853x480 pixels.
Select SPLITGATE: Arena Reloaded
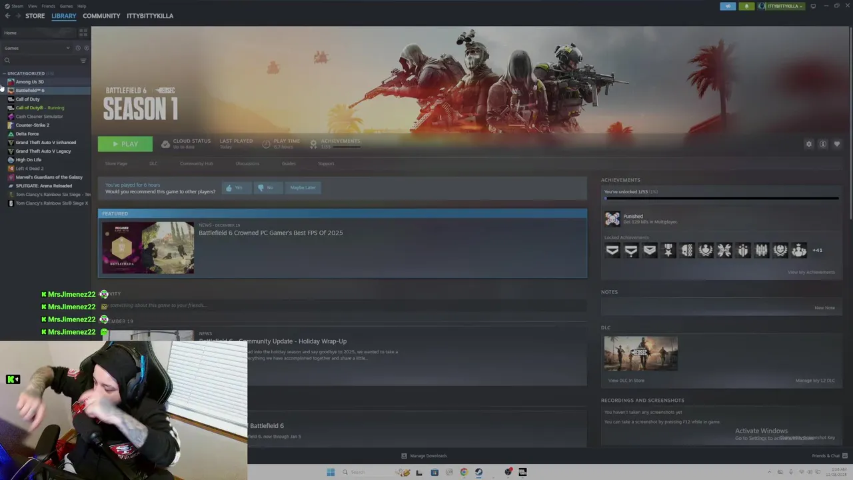[45, 185]
